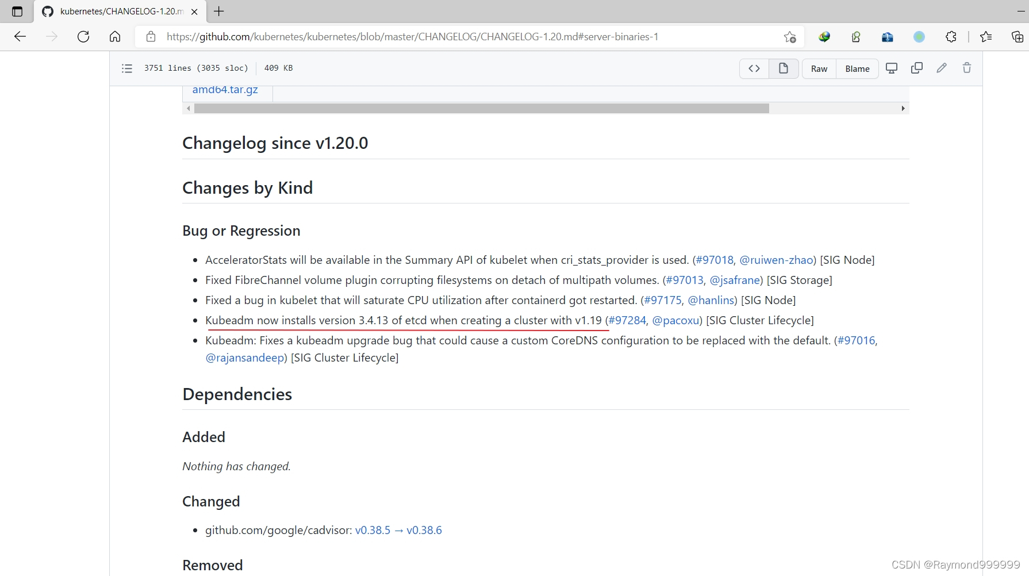Delete this file with trash icon
The image size is (1029, 576).
pos(967,68)
